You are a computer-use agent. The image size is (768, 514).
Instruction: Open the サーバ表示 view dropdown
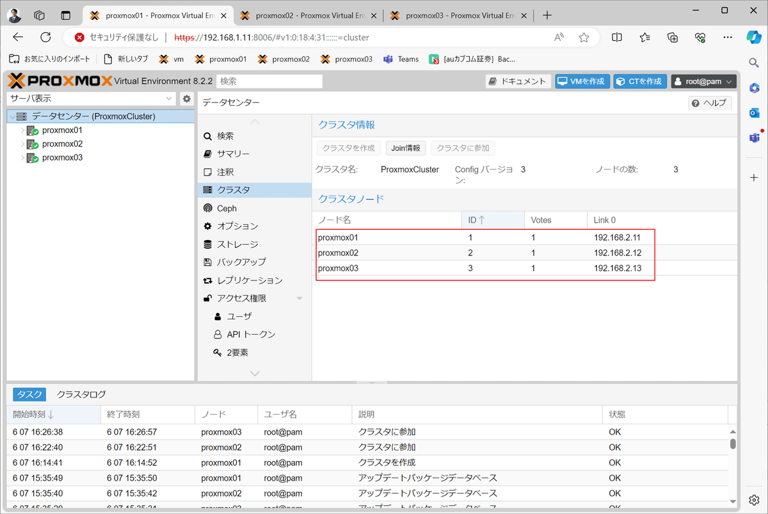pos(169,99)
